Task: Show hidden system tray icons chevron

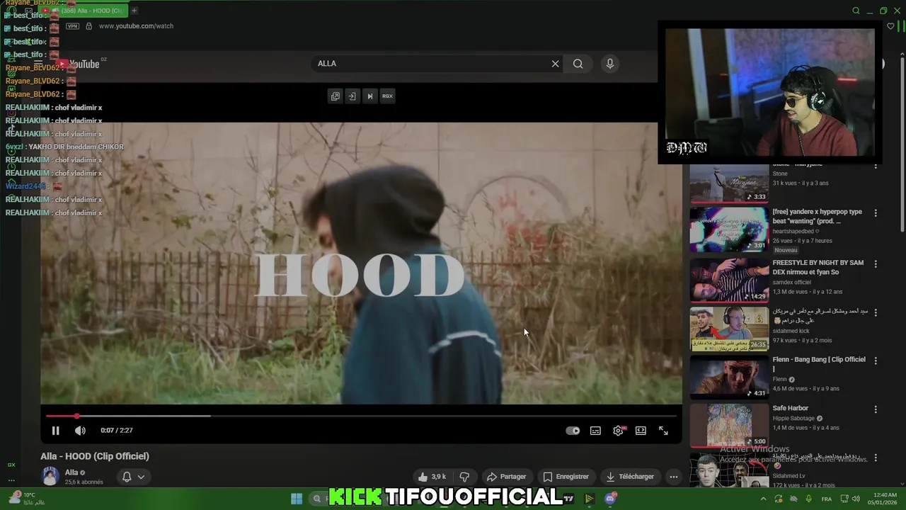Action: tap(763, 499)
